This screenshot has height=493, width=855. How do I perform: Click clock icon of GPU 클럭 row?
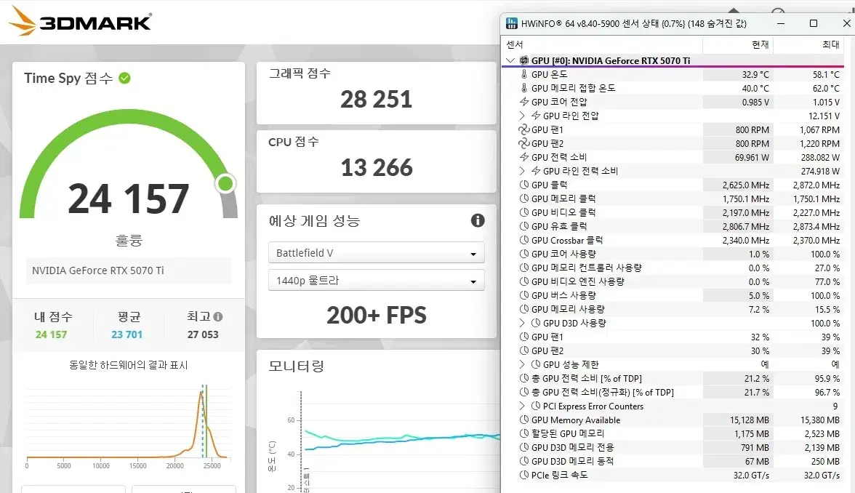[x=524, y=185]
